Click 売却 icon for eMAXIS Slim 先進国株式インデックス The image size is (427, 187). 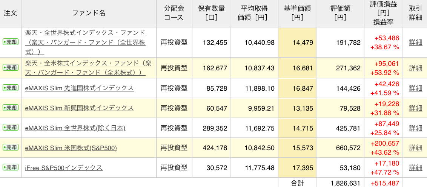11,88
